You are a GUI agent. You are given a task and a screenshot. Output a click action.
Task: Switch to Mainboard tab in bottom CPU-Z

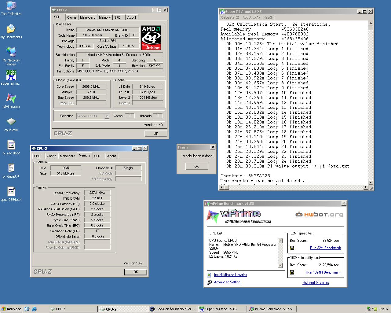point(68,156)
